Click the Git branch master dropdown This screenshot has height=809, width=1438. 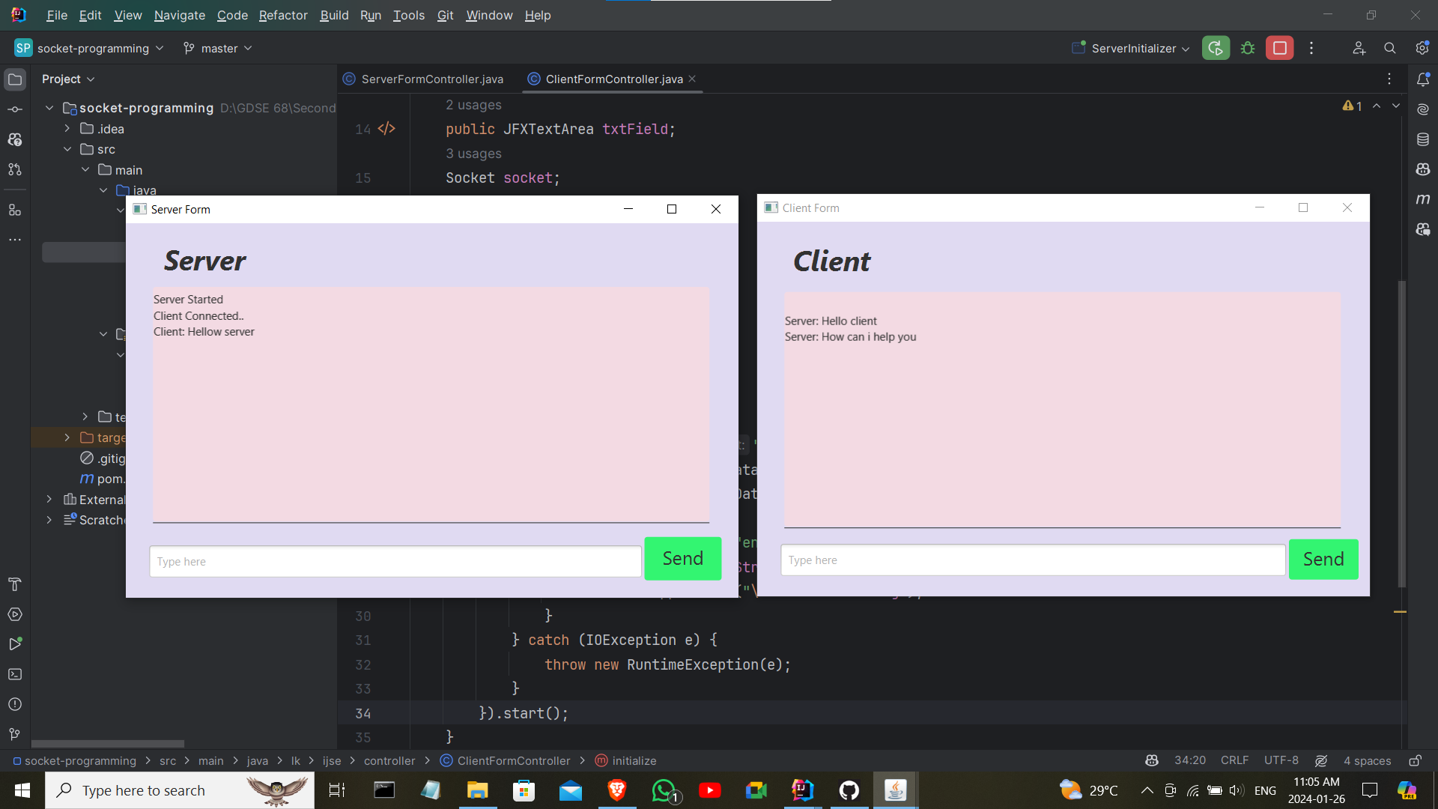pos(221,47)
